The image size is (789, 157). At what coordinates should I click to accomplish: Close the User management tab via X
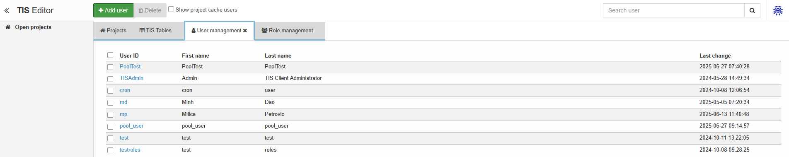coord(245,31)
